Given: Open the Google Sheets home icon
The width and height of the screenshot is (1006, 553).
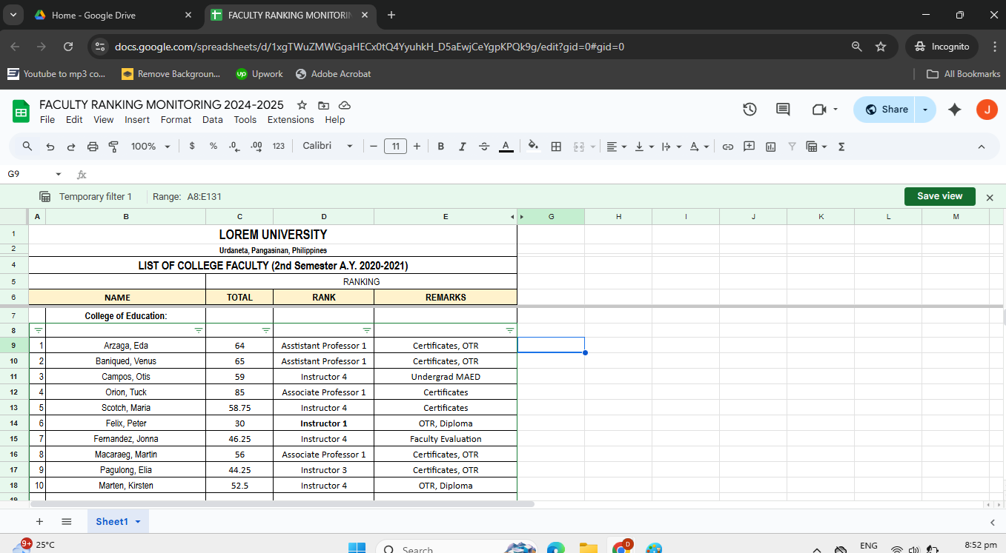Looking at the screenshot, I should click(x=21, y=112).
